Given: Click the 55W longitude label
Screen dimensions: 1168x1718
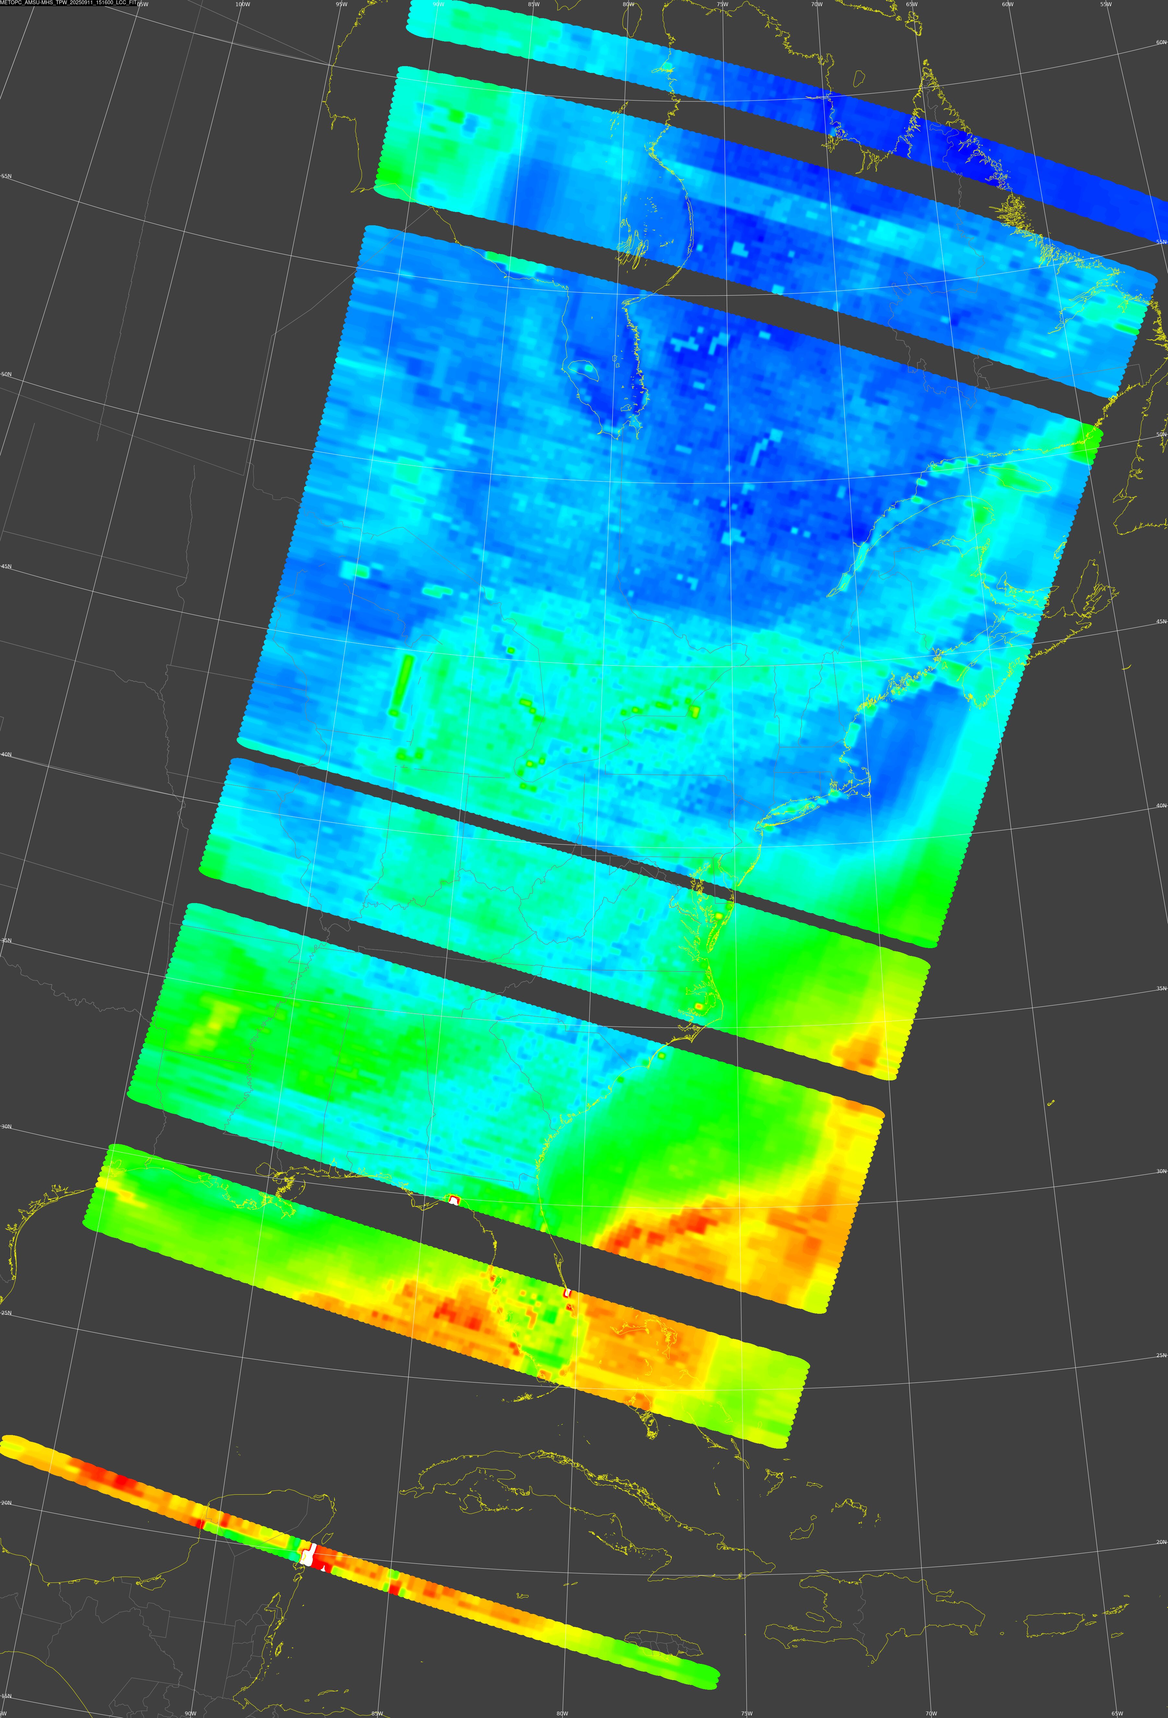Looking at the screenshot, I should click(1105, 5).
